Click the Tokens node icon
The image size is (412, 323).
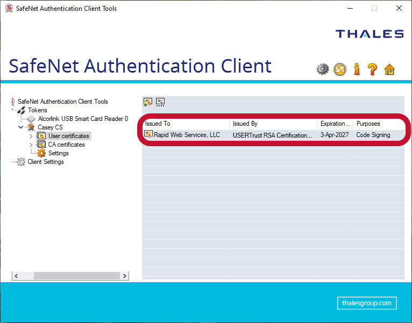point(22,110)
